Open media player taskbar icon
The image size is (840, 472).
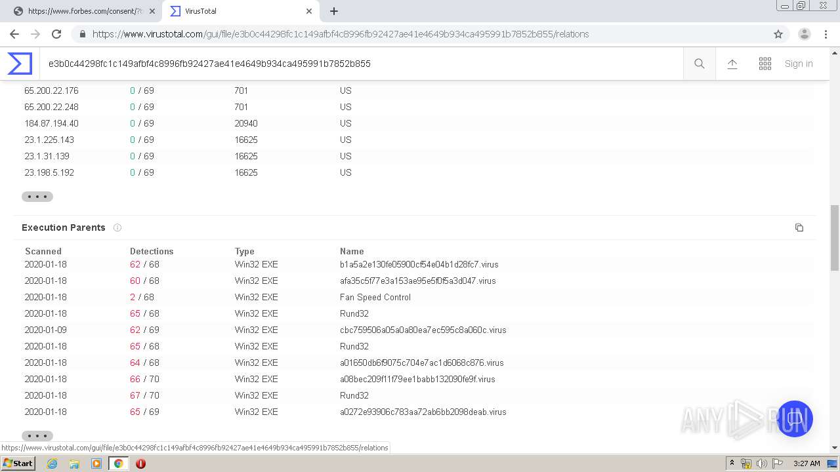click(96, 463)
